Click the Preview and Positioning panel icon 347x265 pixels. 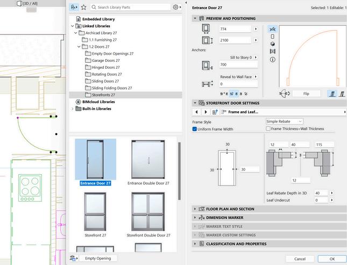tap(201, 18)
